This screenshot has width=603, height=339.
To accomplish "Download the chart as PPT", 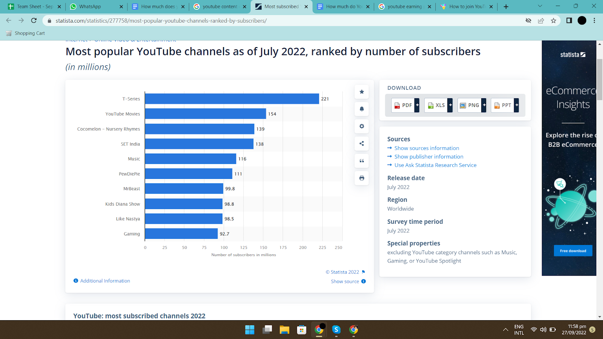I will [x=505, y=105].
